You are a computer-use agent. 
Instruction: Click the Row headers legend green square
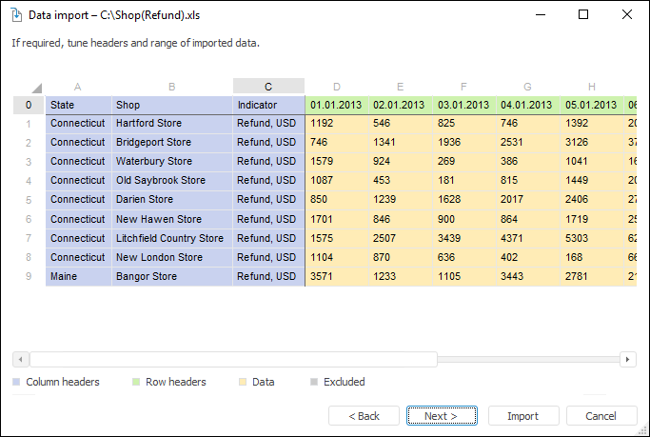[x=136, y=383]
